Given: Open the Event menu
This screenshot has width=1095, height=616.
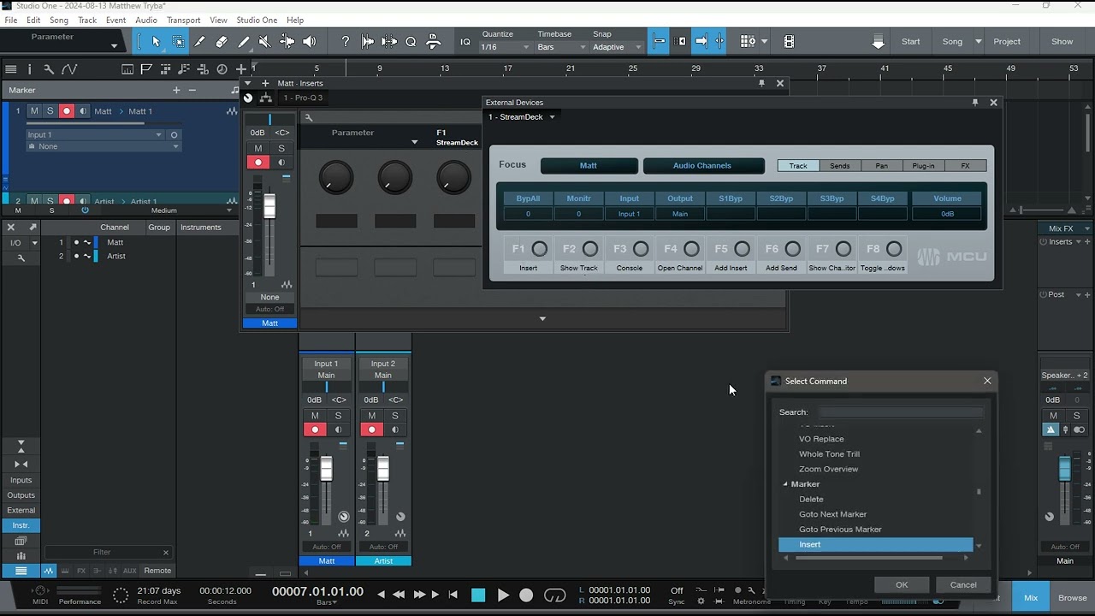Looking at the screenshot, I should point(115,20).
